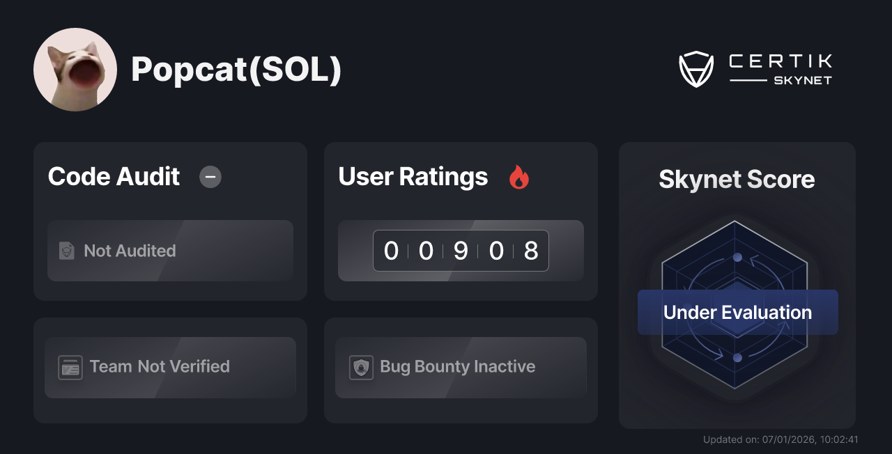
Task: Select the Popcat(SOL) title heading
Action: pyautogui.click(x=236, y=70)
